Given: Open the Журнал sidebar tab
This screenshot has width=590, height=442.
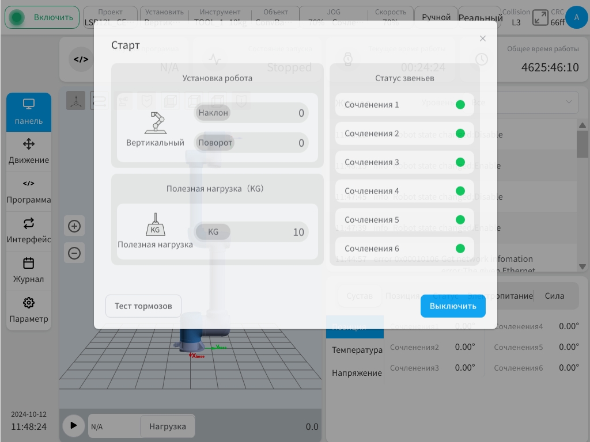Looking at the screenshot, I should click(29, 270).
